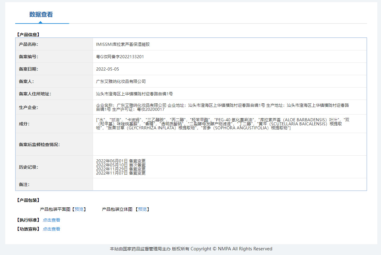The width and height of the screenshot is (381, 255).
Task: Click the 备案日期 label cell
Action: (x=54, y=69)
